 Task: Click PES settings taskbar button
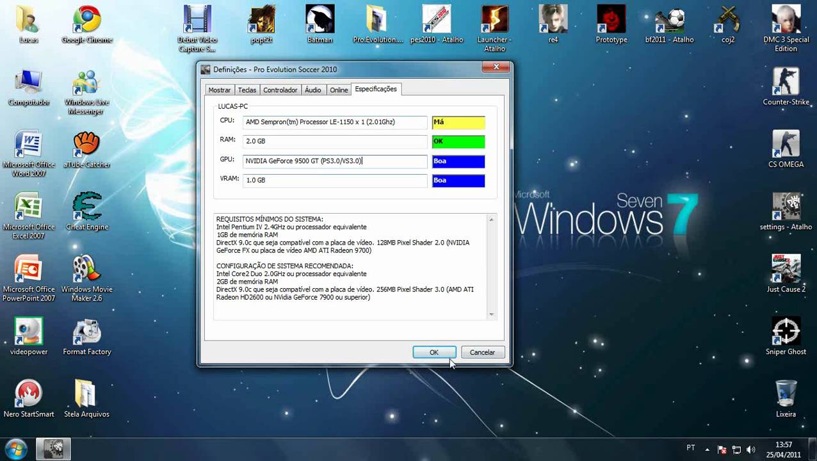[x=53, y=449]
